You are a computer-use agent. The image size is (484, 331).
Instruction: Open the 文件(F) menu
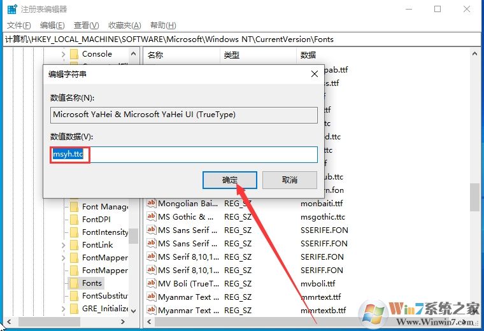(19, 25)
